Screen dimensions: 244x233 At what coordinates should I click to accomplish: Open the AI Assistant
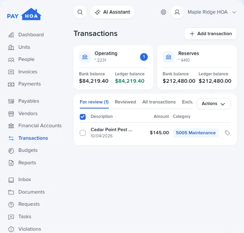point(112,12)
